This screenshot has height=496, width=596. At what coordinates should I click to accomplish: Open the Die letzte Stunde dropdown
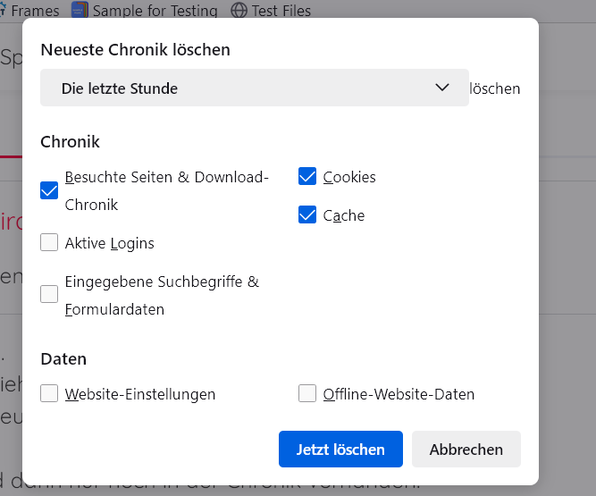coord(254,88)
